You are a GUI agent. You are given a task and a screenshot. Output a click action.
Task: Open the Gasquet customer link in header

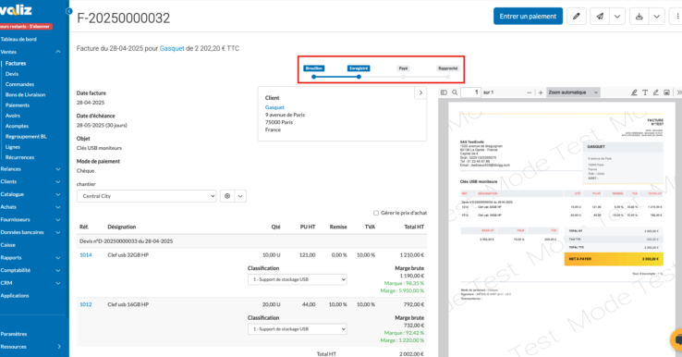pos(172,48)
